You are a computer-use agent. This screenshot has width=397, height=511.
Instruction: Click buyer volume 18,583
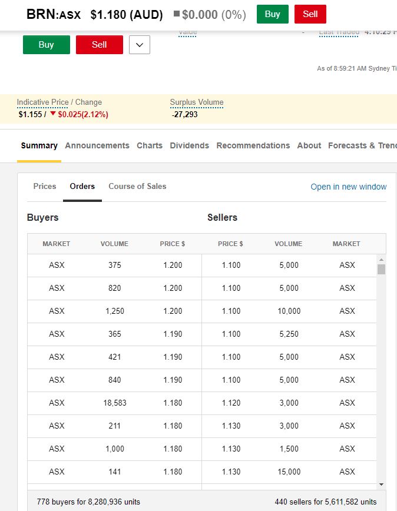(115, 403)
